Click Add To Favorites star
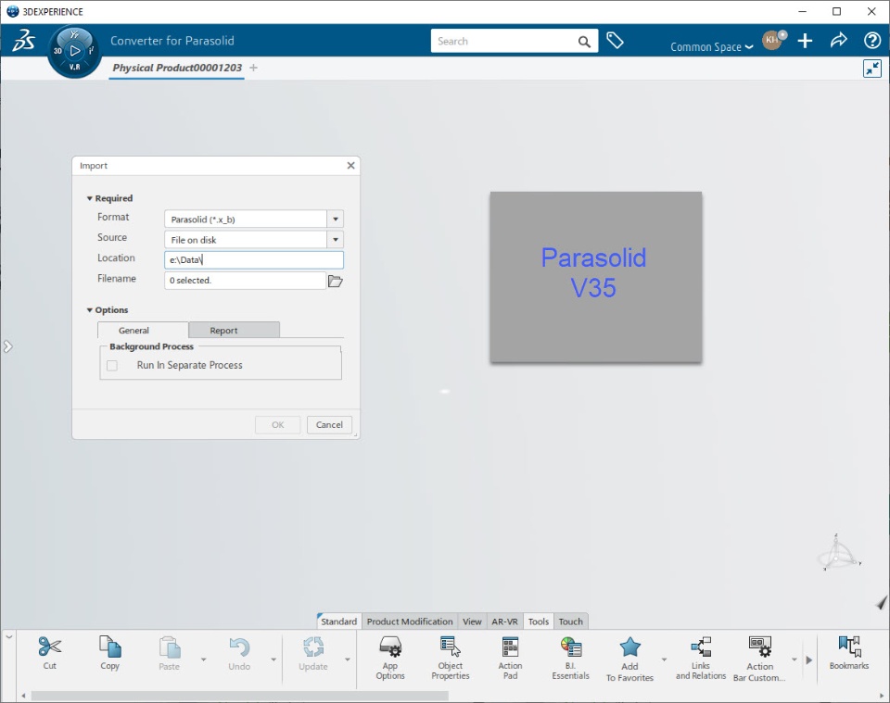Viewport: 890px width, 703px height. pos(630,647)
